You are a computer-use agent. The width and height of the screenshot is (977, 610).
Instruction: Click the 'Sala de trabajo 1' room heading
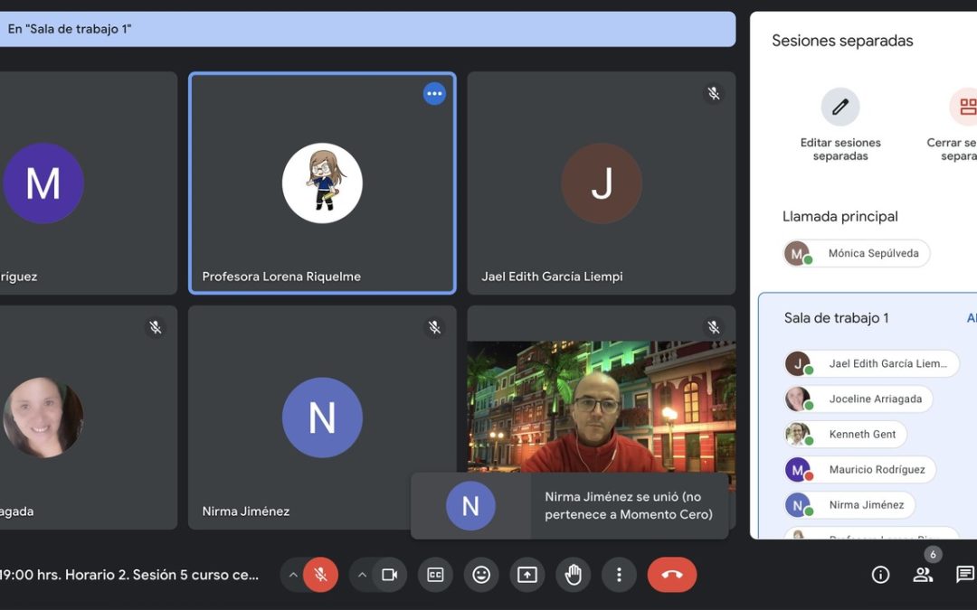pos(836,318)
